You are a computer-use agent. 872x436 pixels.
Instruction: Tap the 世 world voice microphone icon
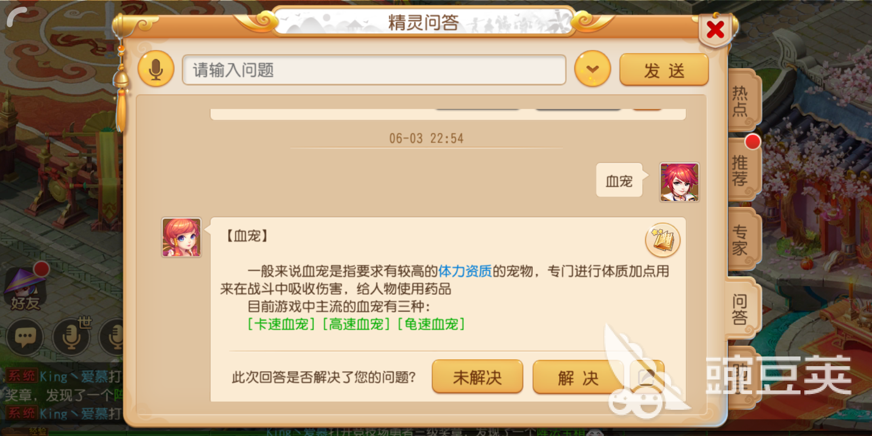(x=72, y=337)
